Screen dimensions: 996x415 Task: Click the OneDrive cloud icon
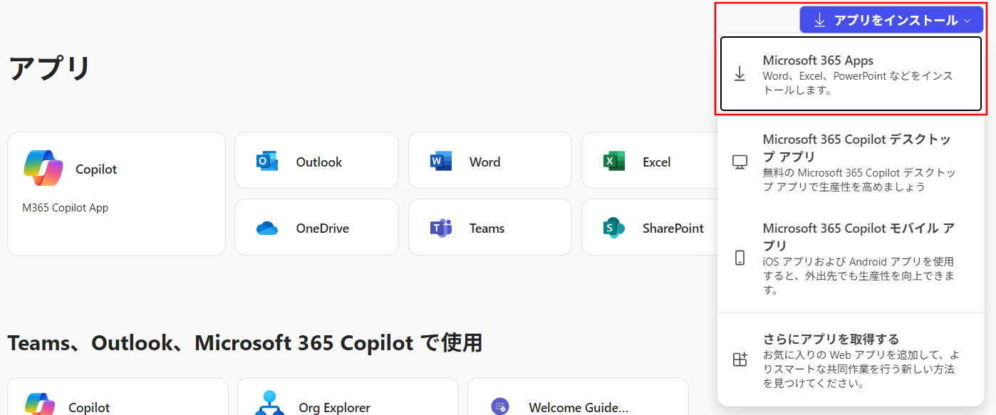pyautogui.click(x=267, y=228)
